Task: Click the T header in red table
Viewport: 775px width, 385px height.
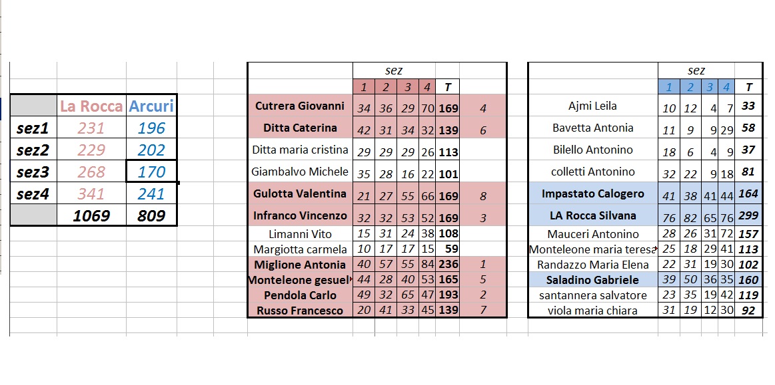Action: pyautogui.click(x=448, y=87)
